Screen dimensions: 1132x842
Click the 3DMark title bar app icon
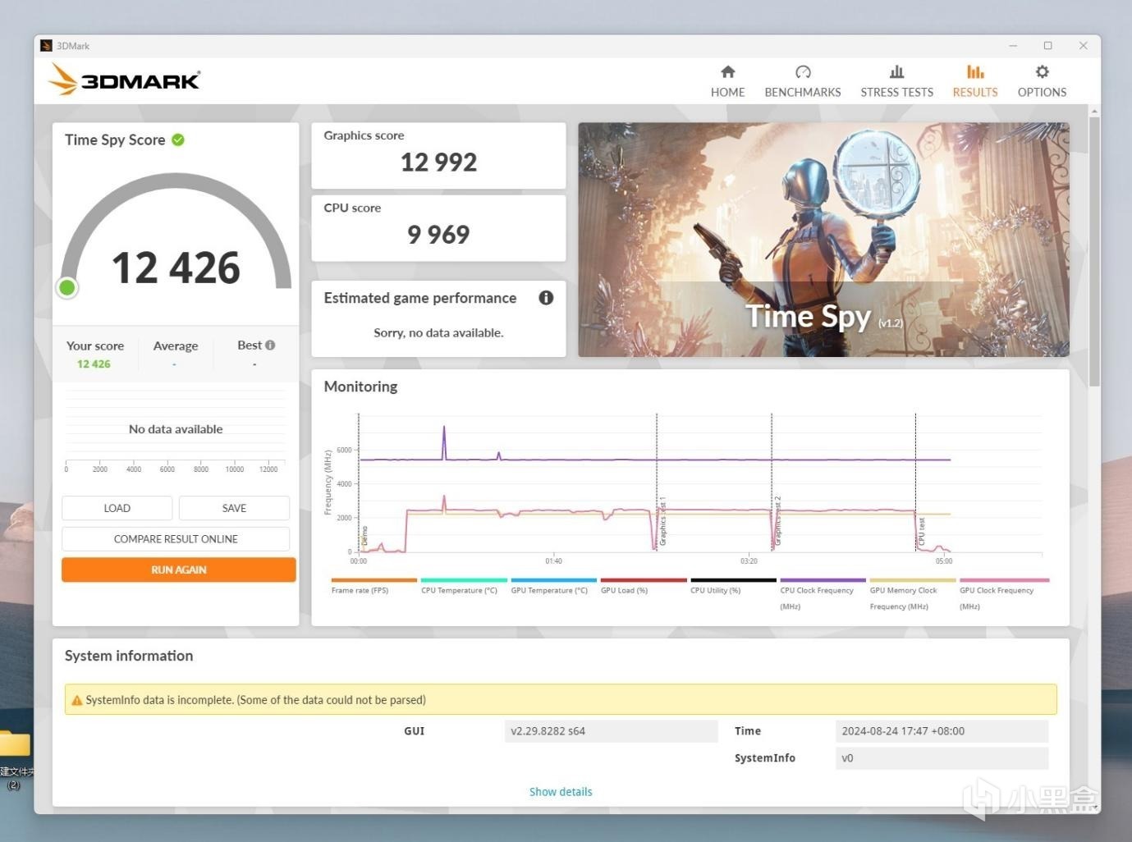46,46
